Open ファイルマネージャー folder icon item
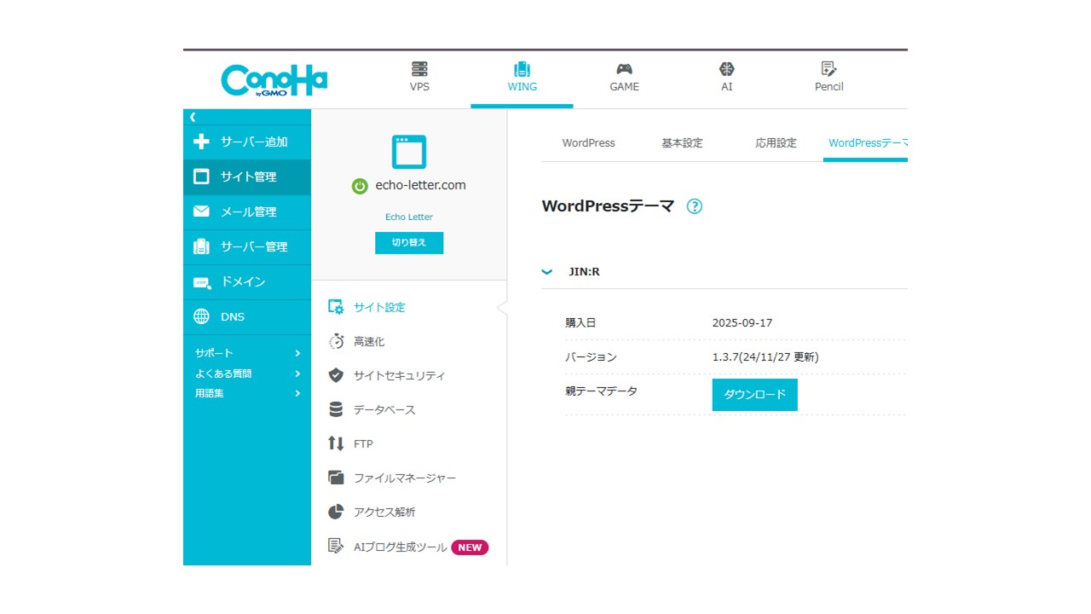This screenshot has width=1091, height=614. click(337, 478)
